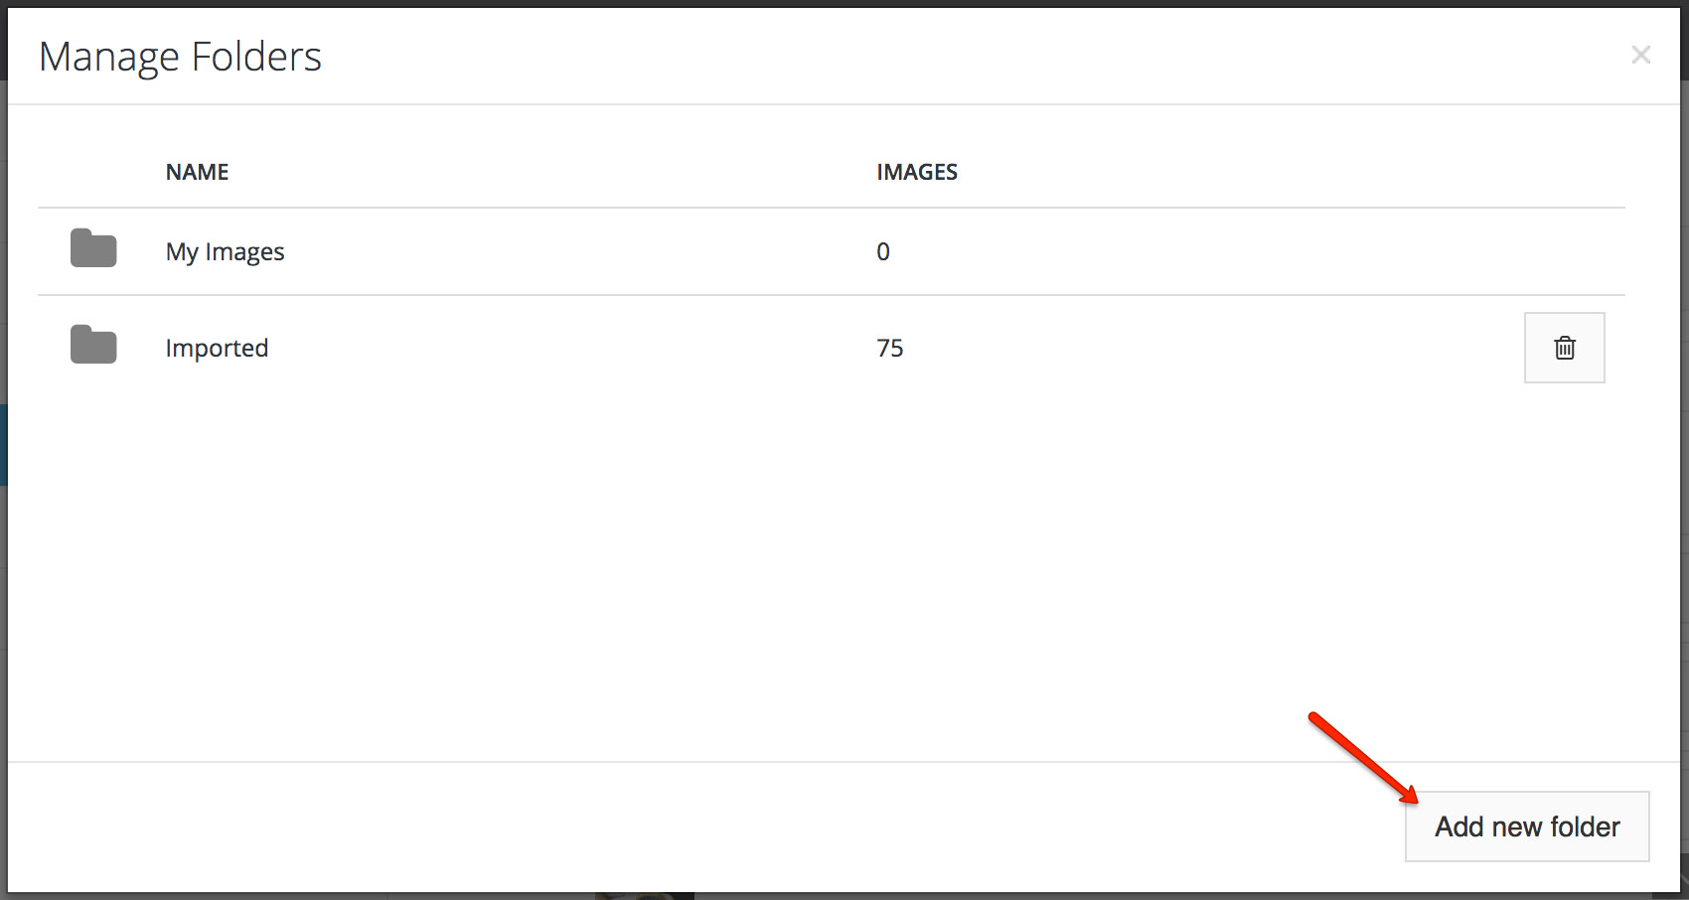Delete the Imported folder via trash icon
The width and height of the screenshot is (1689, 900).
(x=1564, y=348)
